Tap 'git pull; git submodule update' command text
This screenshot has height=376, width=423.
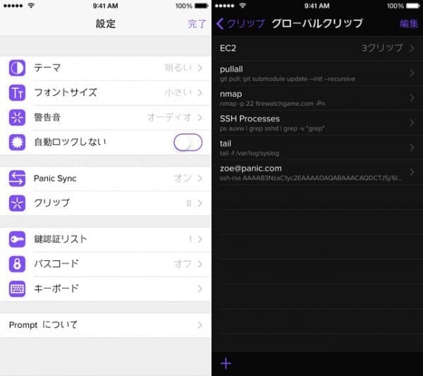click(x=288, y=79)
